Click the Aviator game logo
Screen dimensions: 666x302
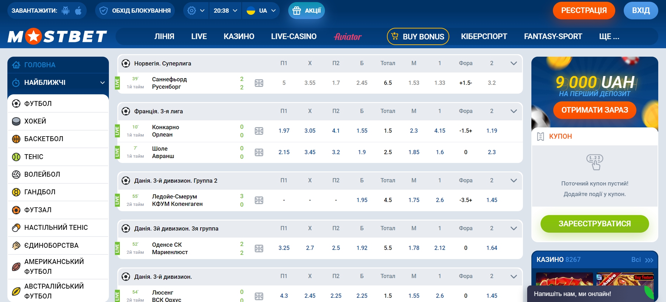pyautogui.click(x=348, y=37)
